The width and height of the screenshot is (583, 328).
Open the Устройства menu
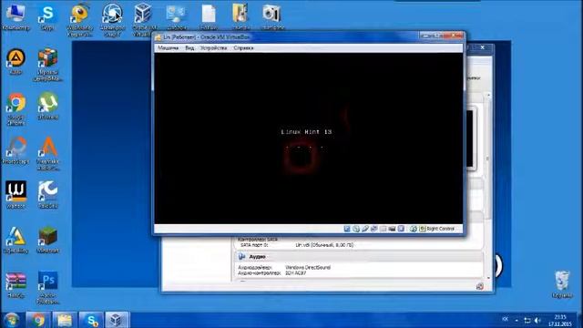(213, 48)
